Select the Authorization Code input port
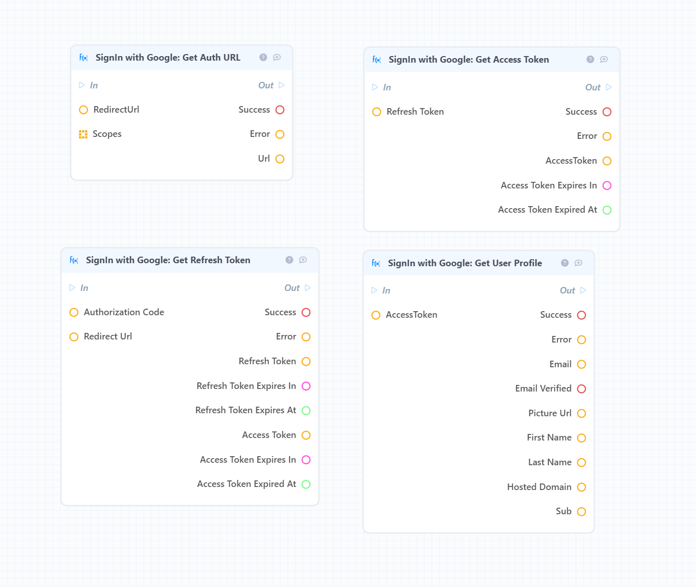Viewport: 696px width, 587px height. (74, 312)
